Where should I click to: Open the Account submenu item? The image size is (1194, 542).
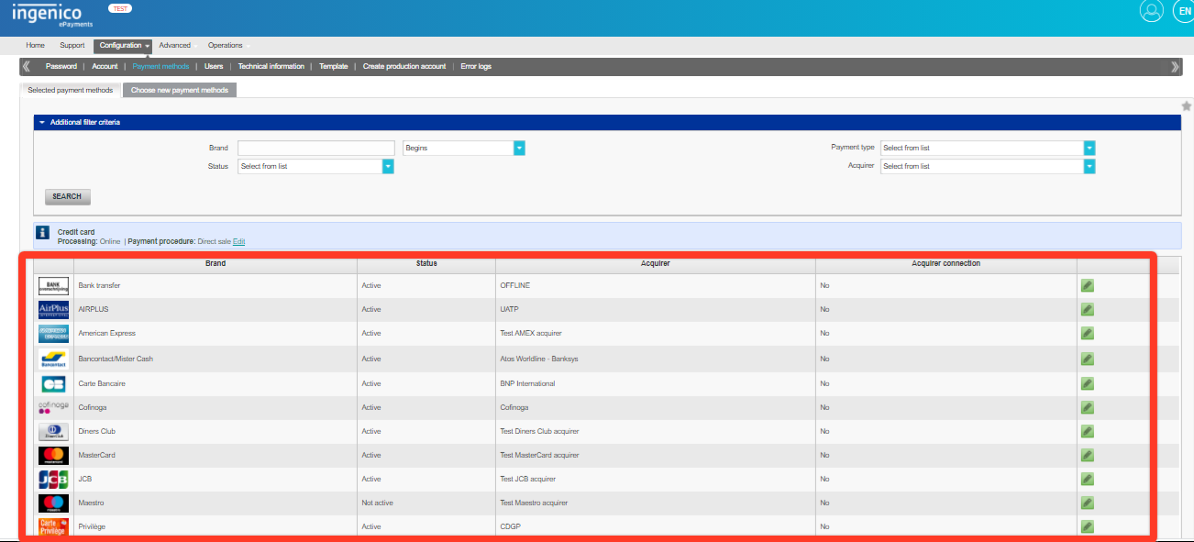(105, 66)
